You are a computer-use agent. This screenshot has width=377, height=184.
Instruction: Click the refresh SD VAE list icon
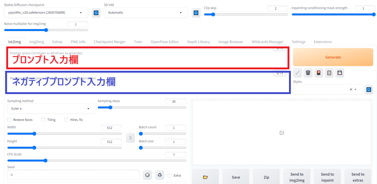click(196, 13)
